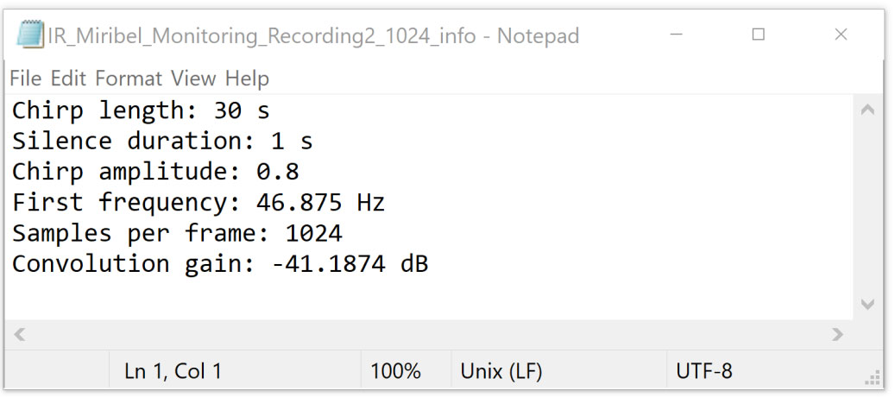Screen dimensions: 895x397
Task: Open the Help menu
Action: click(247, 79)
